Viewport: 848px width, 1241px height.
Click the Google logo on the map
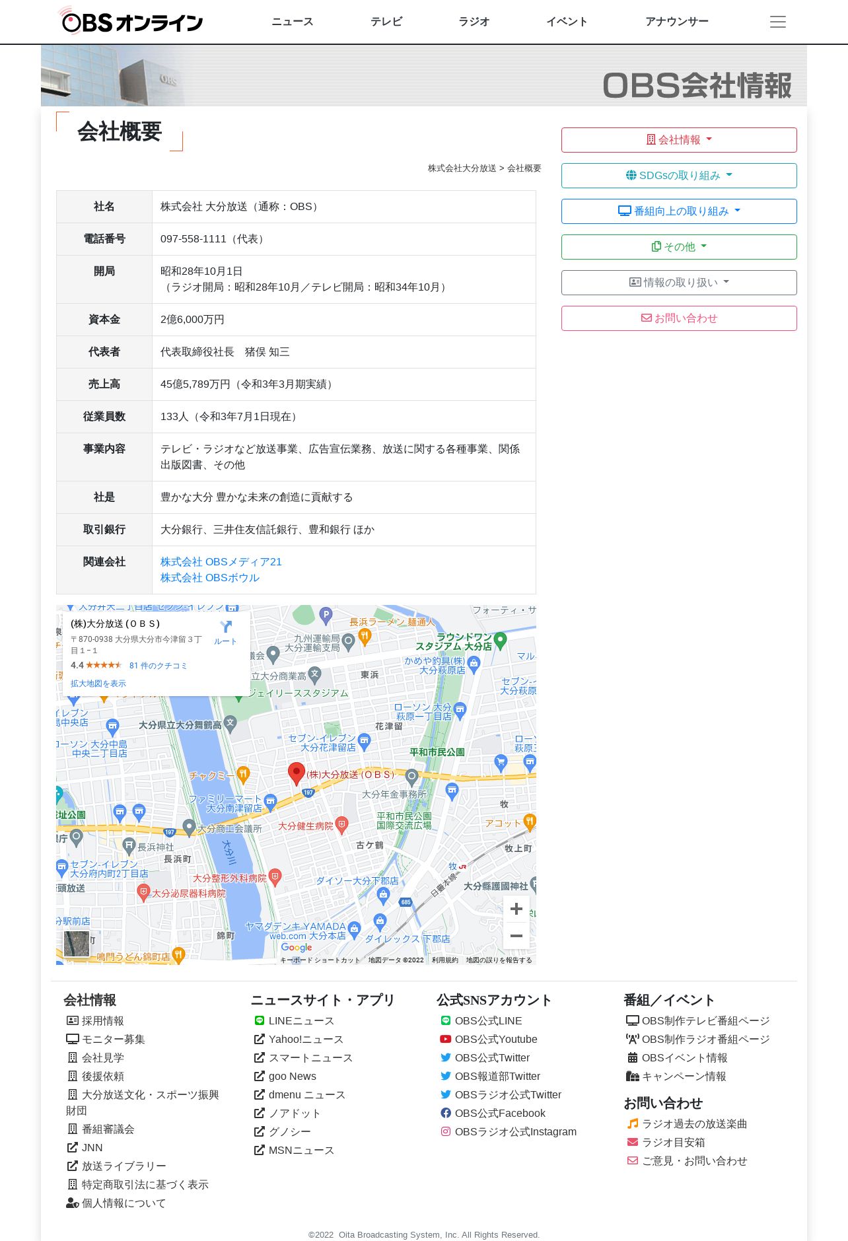click(x=297, y=947)
